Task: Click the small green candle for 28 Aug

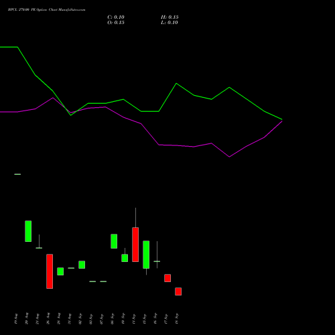Action: point(60,271)
